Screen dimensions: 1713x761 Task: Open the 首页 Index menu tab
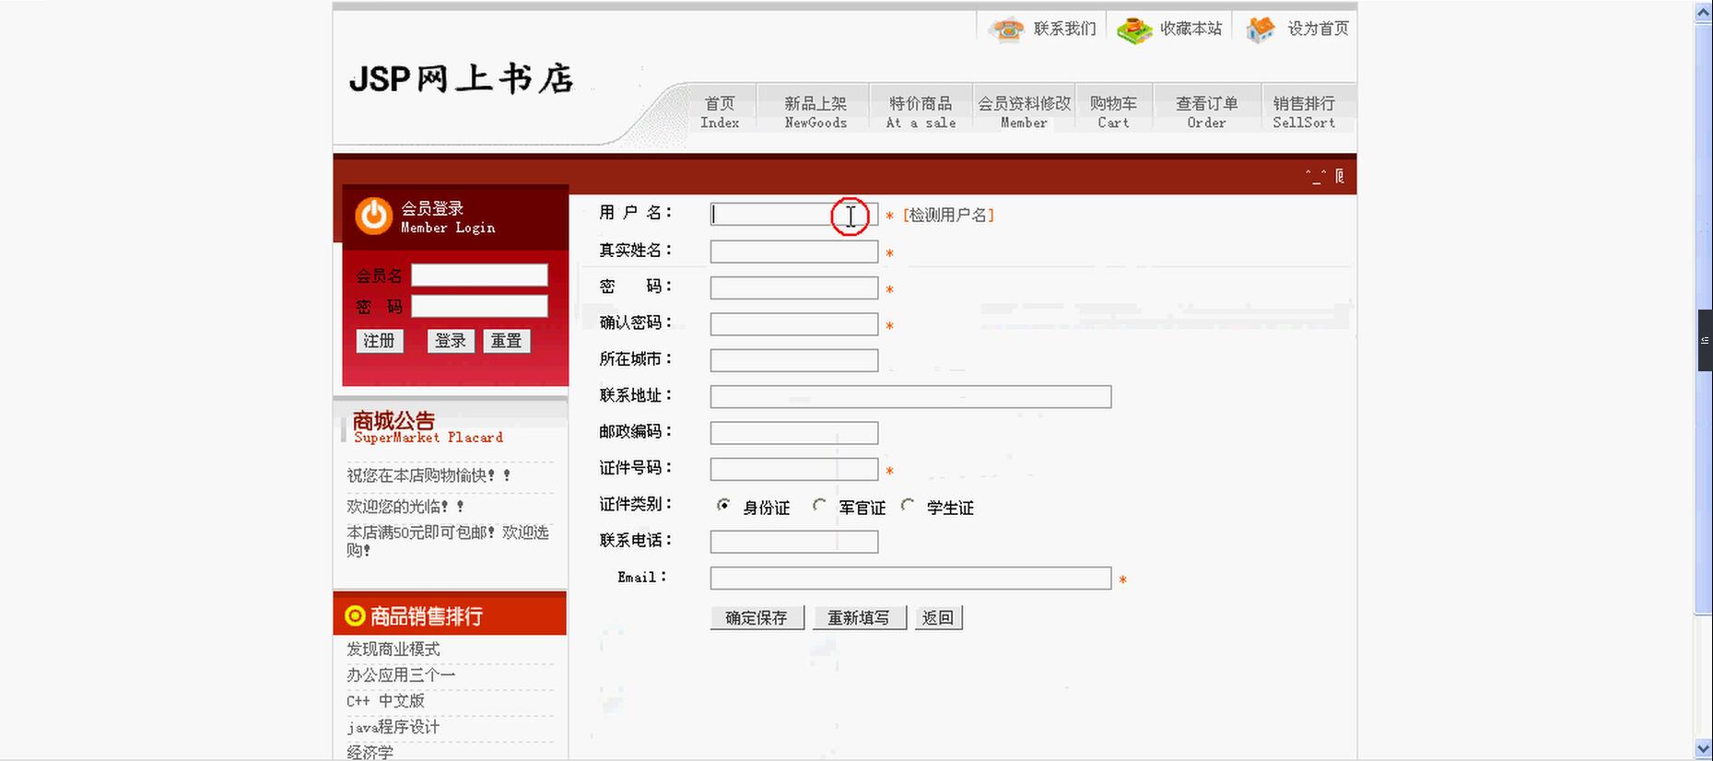tap(720, 111)
